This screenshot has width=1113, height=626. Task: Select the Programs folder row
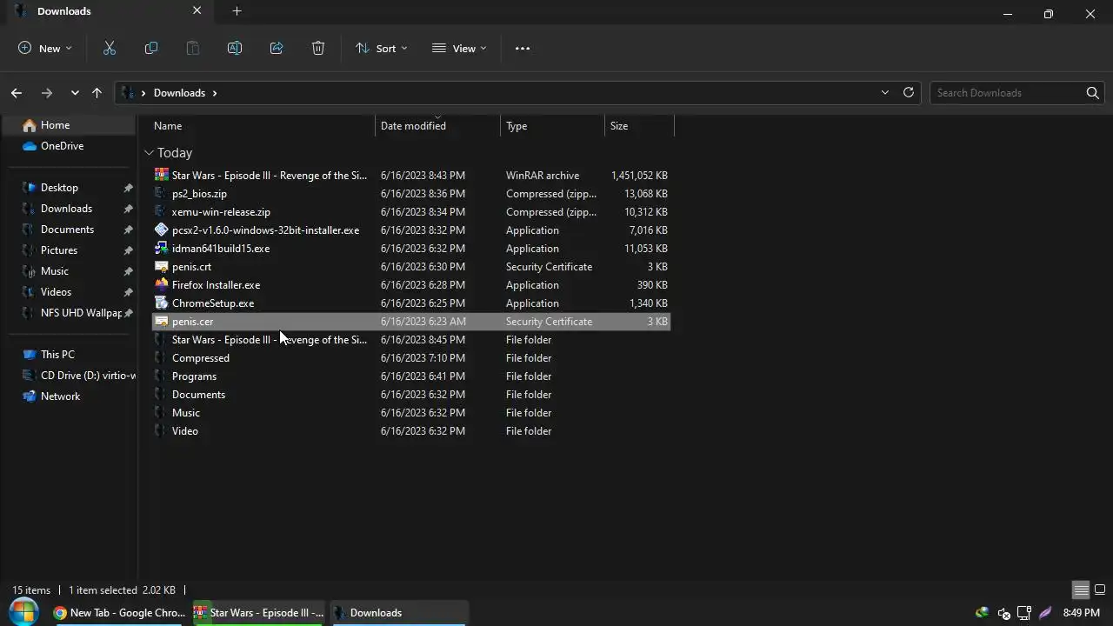point(410,376)
